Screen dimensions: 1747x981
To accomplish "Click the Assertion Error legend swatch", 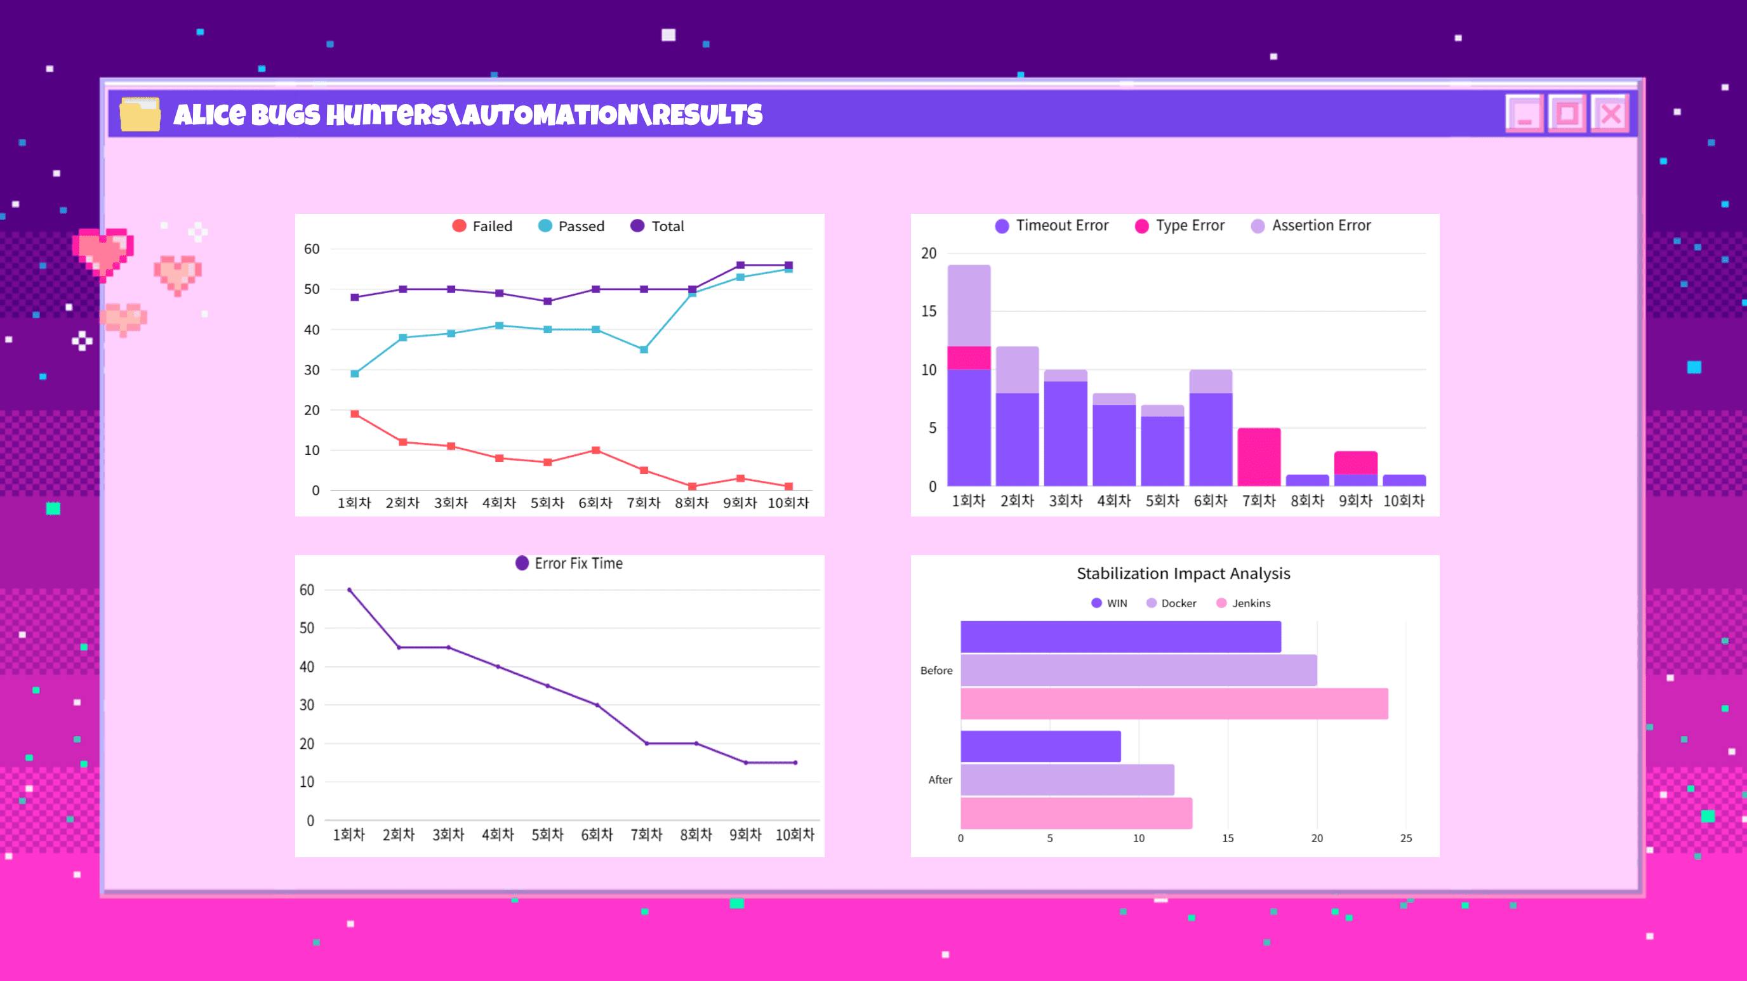I will pyautogui.click(x=1258, y=226).
